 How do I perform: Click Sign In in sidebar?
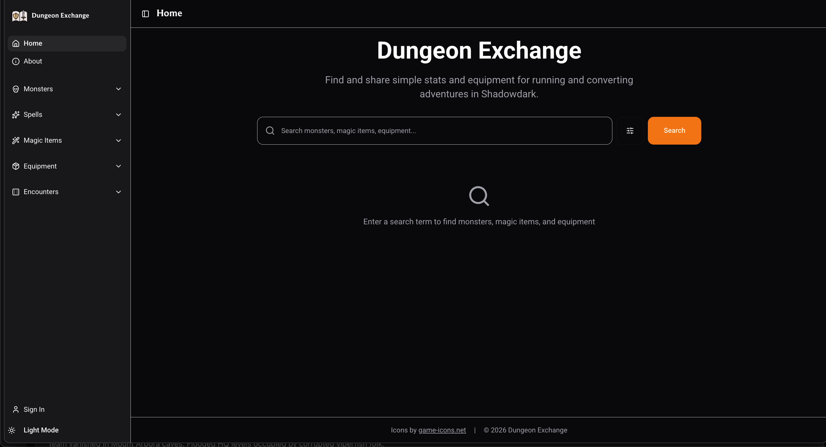[34, 410]
